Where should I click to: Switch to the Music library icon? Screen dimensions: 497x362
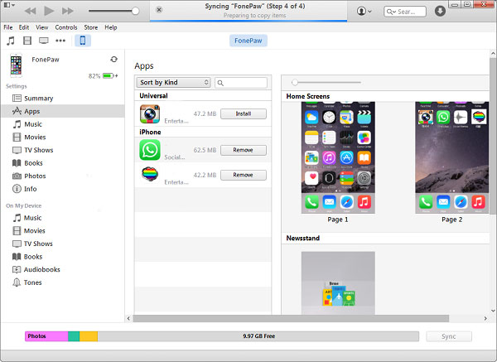tap(11, 41)
